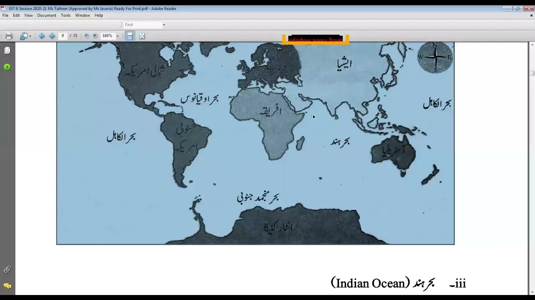The image size is (535, 300).
Task: Open the Attachments paperclip panel
Action: (x=7, y=270)
